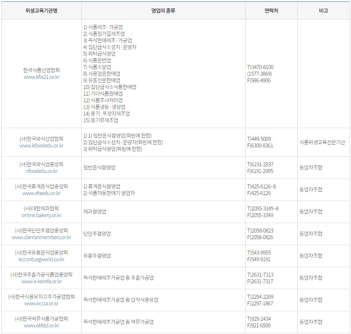This screenshot has height=334, width=351.
Task: Click the 10) 집단급식소식품판매업 line
Action: click(x=110, y=87)
